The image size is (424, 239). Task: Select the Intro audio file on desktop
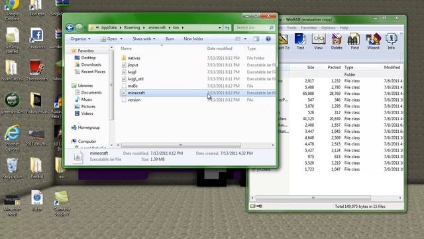click(x=37, y=200)
